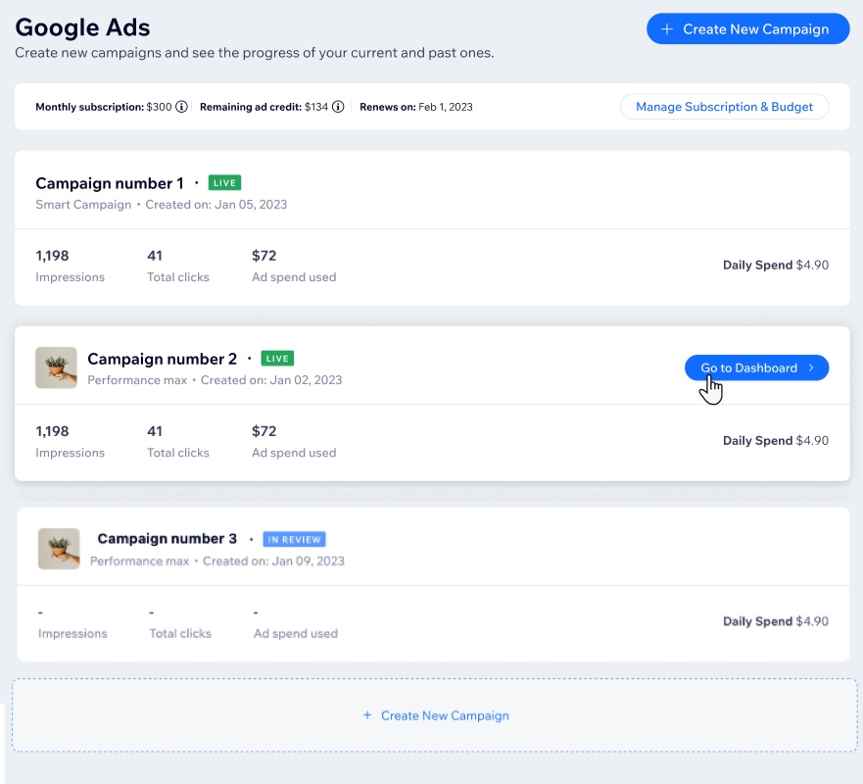Image resolution: width=863 pixels, height=784 pixels.
Task: Click the $72 Ad spend used value in Campaign number 1
Action: (264, 256)
